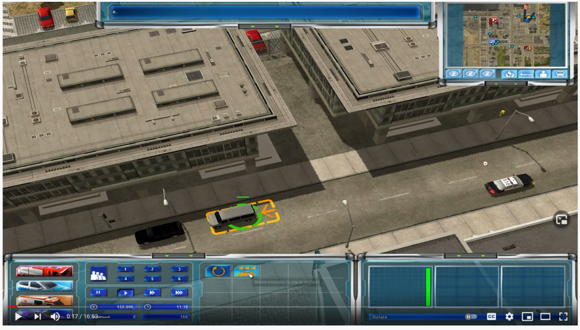The image size is (580, 330).
Task: Pause the game speed
Action: click(99, 293)
